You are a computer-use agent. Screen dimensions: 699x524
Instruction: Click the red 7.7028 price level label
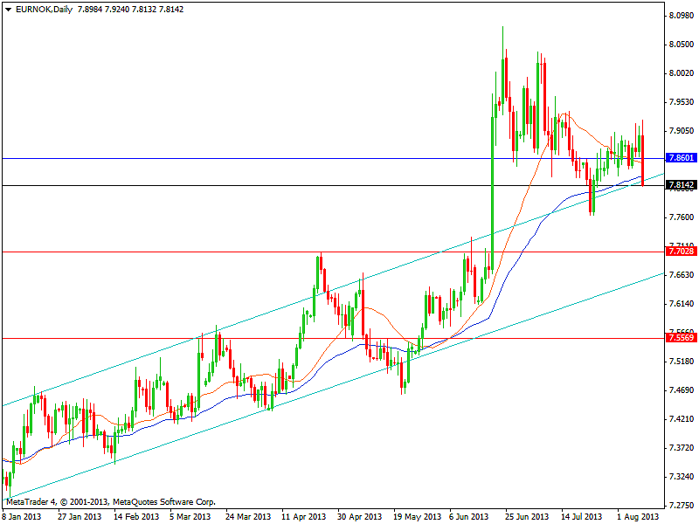(680, 252)
